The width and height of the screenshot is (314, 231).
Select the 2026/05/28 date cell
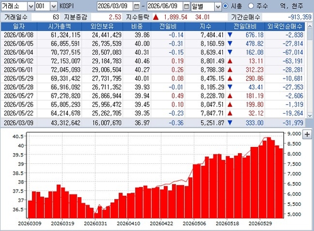19,87
